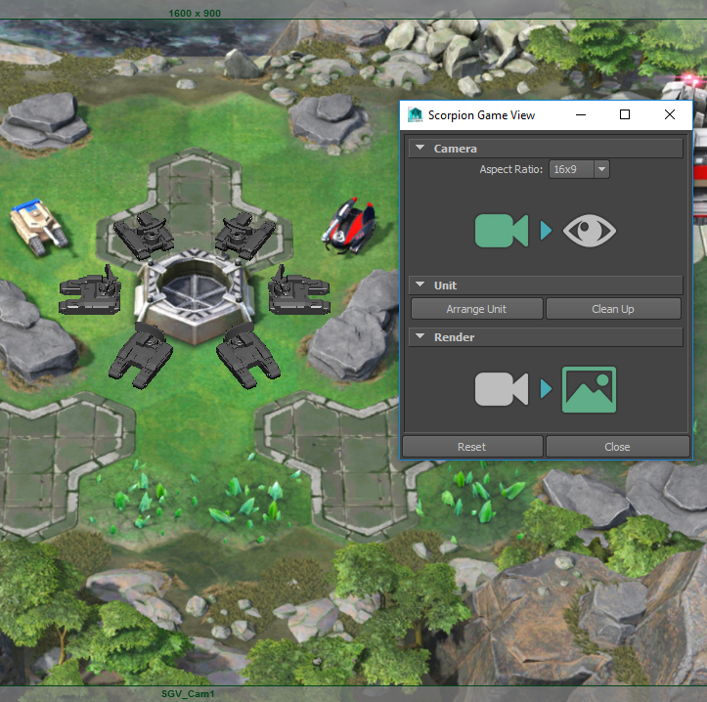This screenshot has height=702, width=707.
Task: Click the Scorpion Game View title bar icon
Action: point(415,115)
